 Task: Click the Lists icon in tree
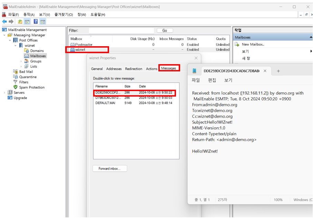tap(26, 67)
